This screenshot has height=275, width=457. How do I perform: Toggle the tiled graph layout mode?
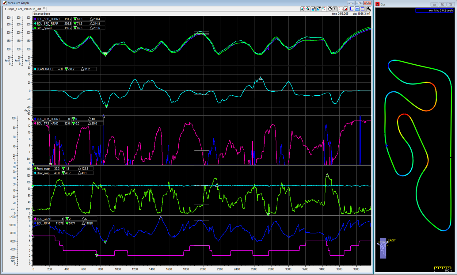[357, 9]
